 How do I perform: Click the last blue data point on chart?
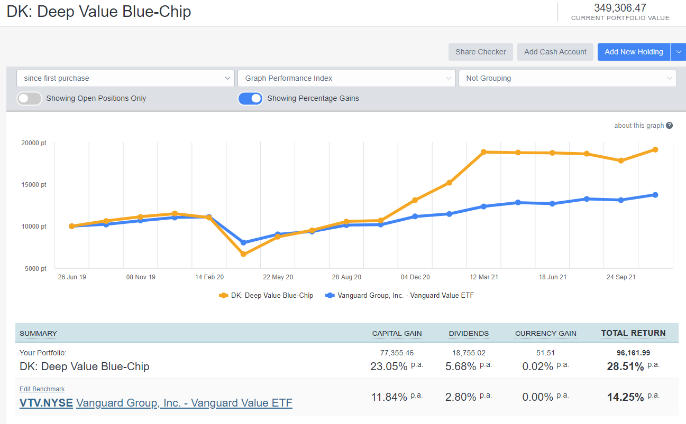tap(655, 195)
